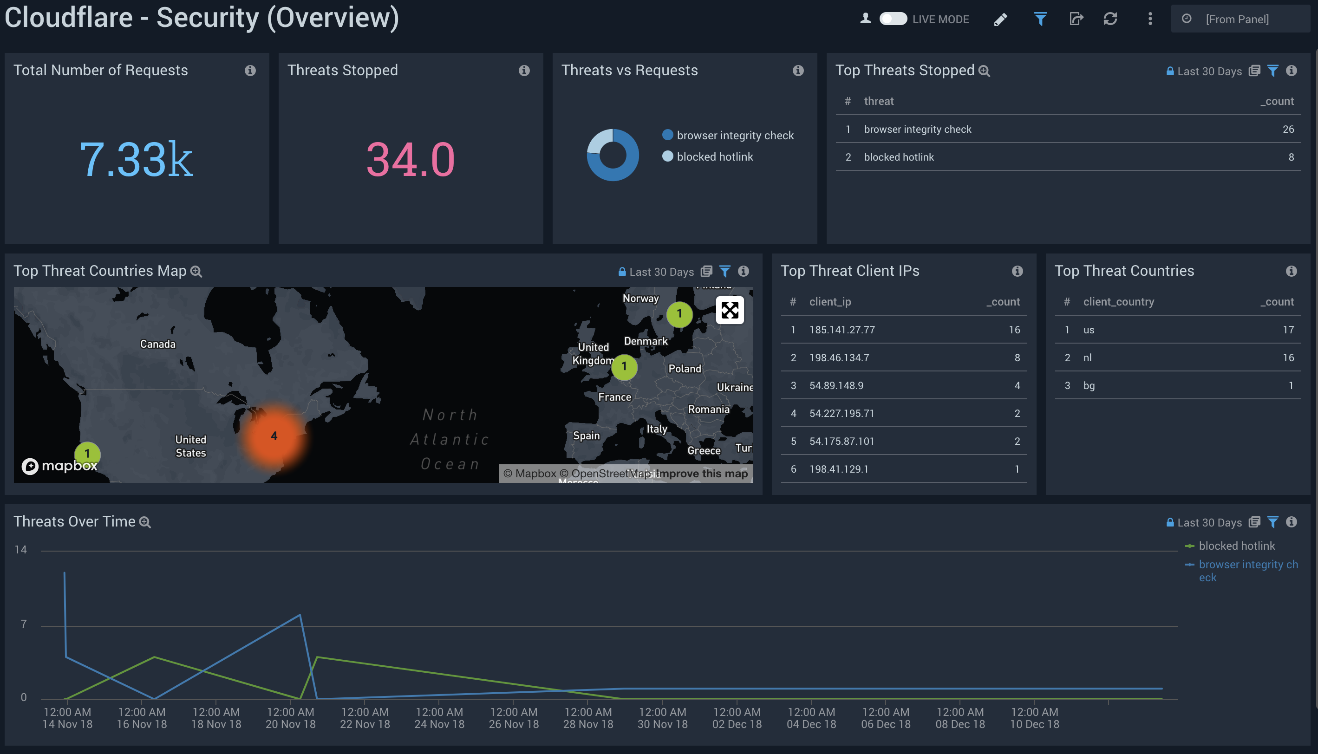Open the three-dot overflow menu
Image resolution: width=1318 pixels, height=754 pixels.
(1148, 19)
